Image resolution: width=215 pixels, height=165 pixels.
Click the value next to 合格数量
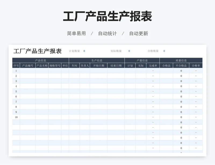point(164,51)
